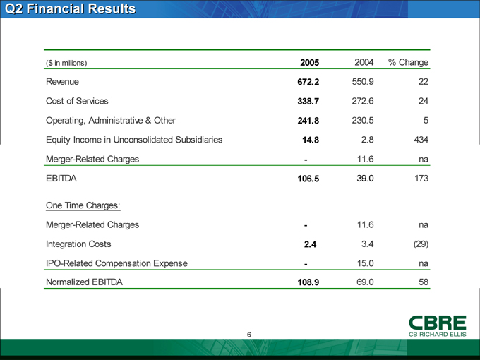The height and width of the screenshot is (360, 480).
Task: Click the % Change column header
Action: click(409, 63)
